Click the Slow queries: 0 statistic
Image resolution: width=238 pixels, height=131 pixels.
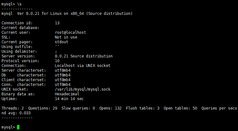[x=78, y=108]
